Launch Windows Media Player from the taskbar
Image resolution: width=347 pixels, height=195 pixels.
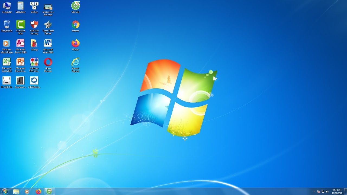tap(27, 191)
